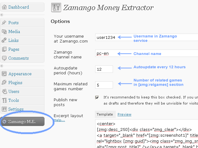This screenshot has width=198, height=148.
Task: Click the Tools wrench icon
Action: pyautogui.click(x=4, y=100)
